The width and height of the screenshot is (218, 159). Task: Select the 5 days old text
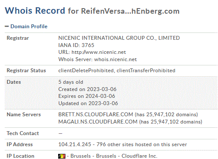[71, 82]
